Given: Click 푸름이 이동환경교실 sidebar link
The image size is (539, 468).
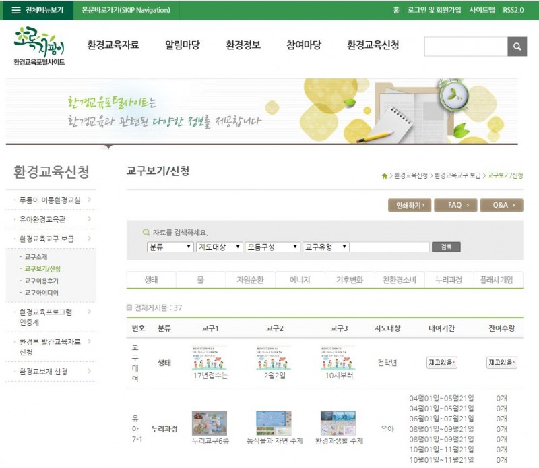Looking at the screenshot, I should pos(50,200).
